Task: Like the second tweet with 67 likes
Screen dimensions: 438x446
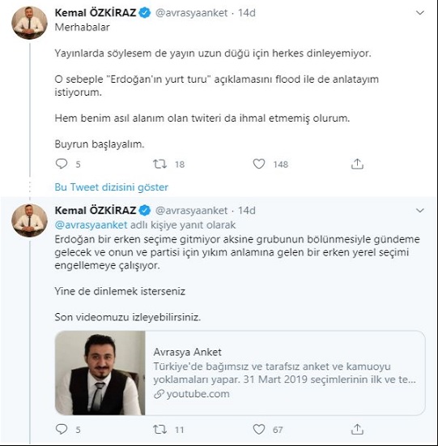Action: 259,429
